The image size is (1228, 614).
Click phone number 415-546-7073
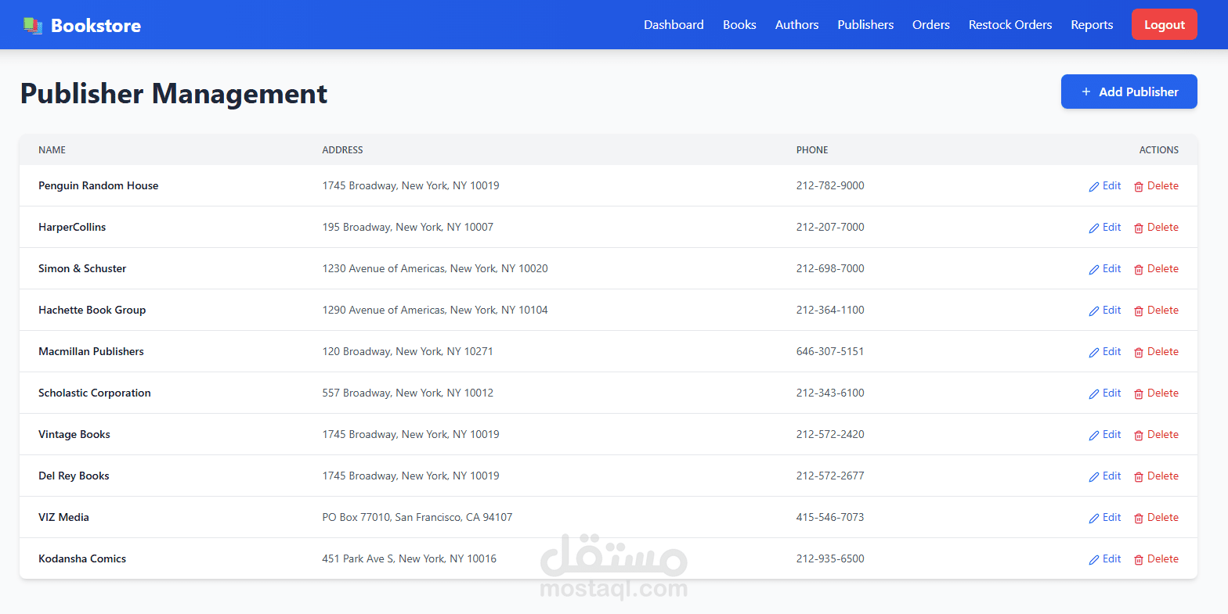pyautogui.click(x=830, y=517)
